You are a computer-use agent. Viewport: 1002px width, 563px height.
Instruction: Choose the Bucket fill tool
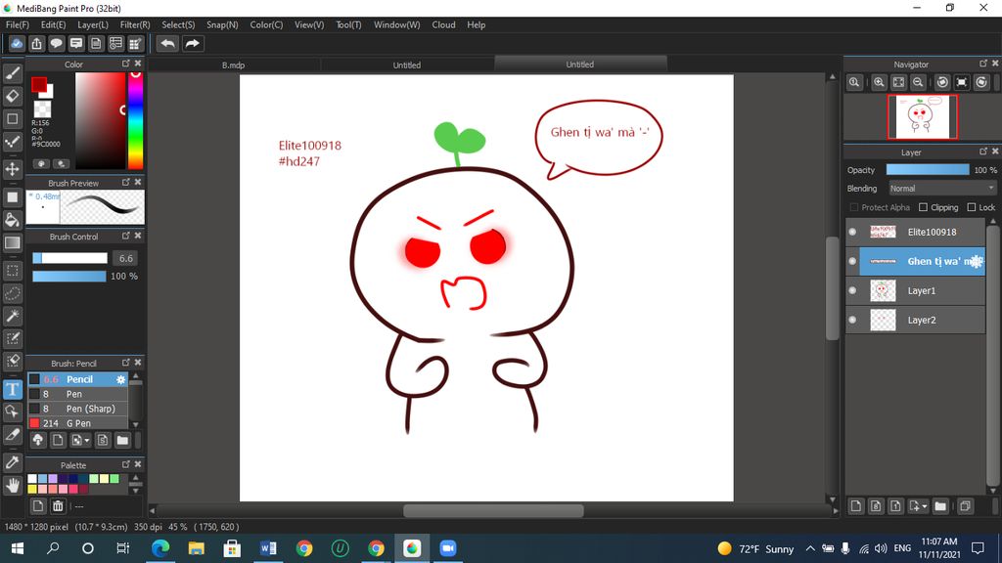13,220
